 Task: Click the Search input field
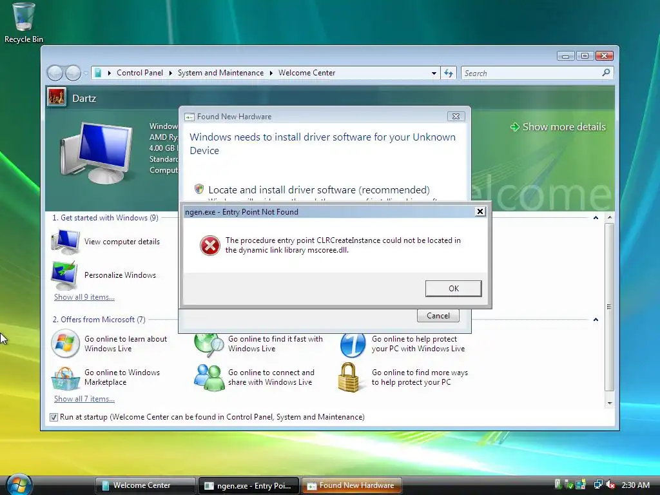pos(532,73)
